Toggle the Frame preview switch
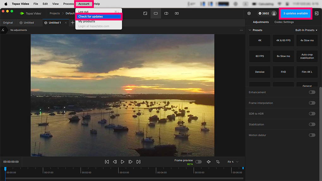The height and width of the screenshot is (181, 322). click(x=198, y=162)
